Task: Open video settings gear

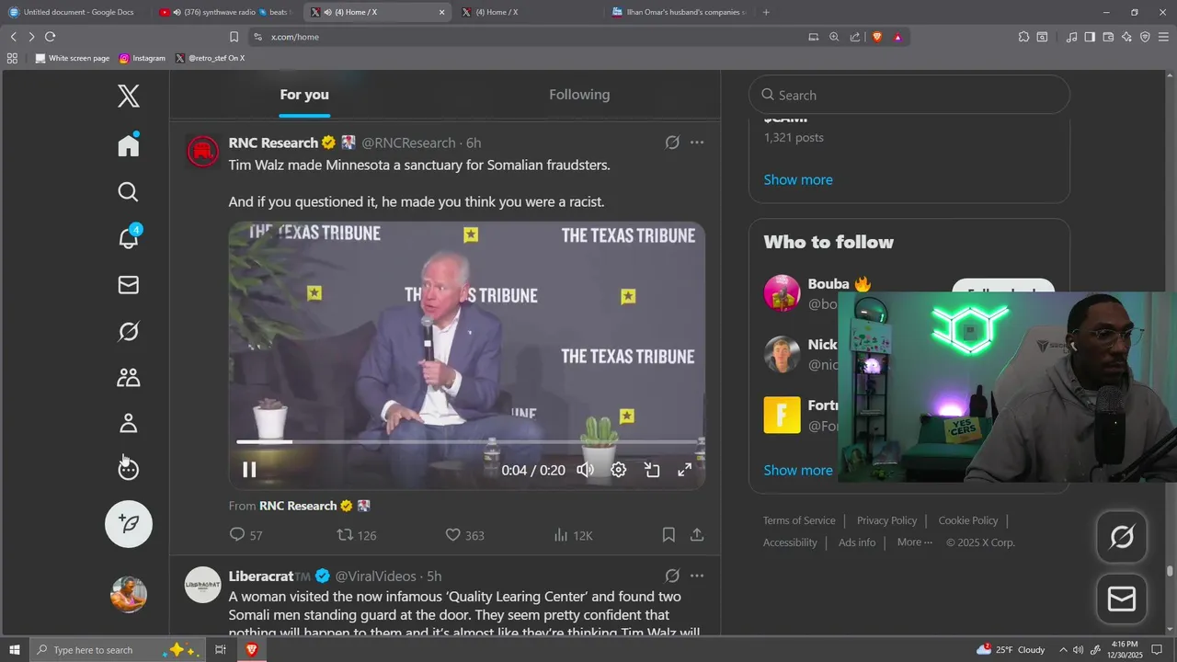Action: pyautogui.click(x=619, y=470)
